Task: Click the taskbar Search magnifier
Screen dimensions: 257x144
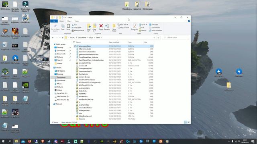Action: [10, 141]
